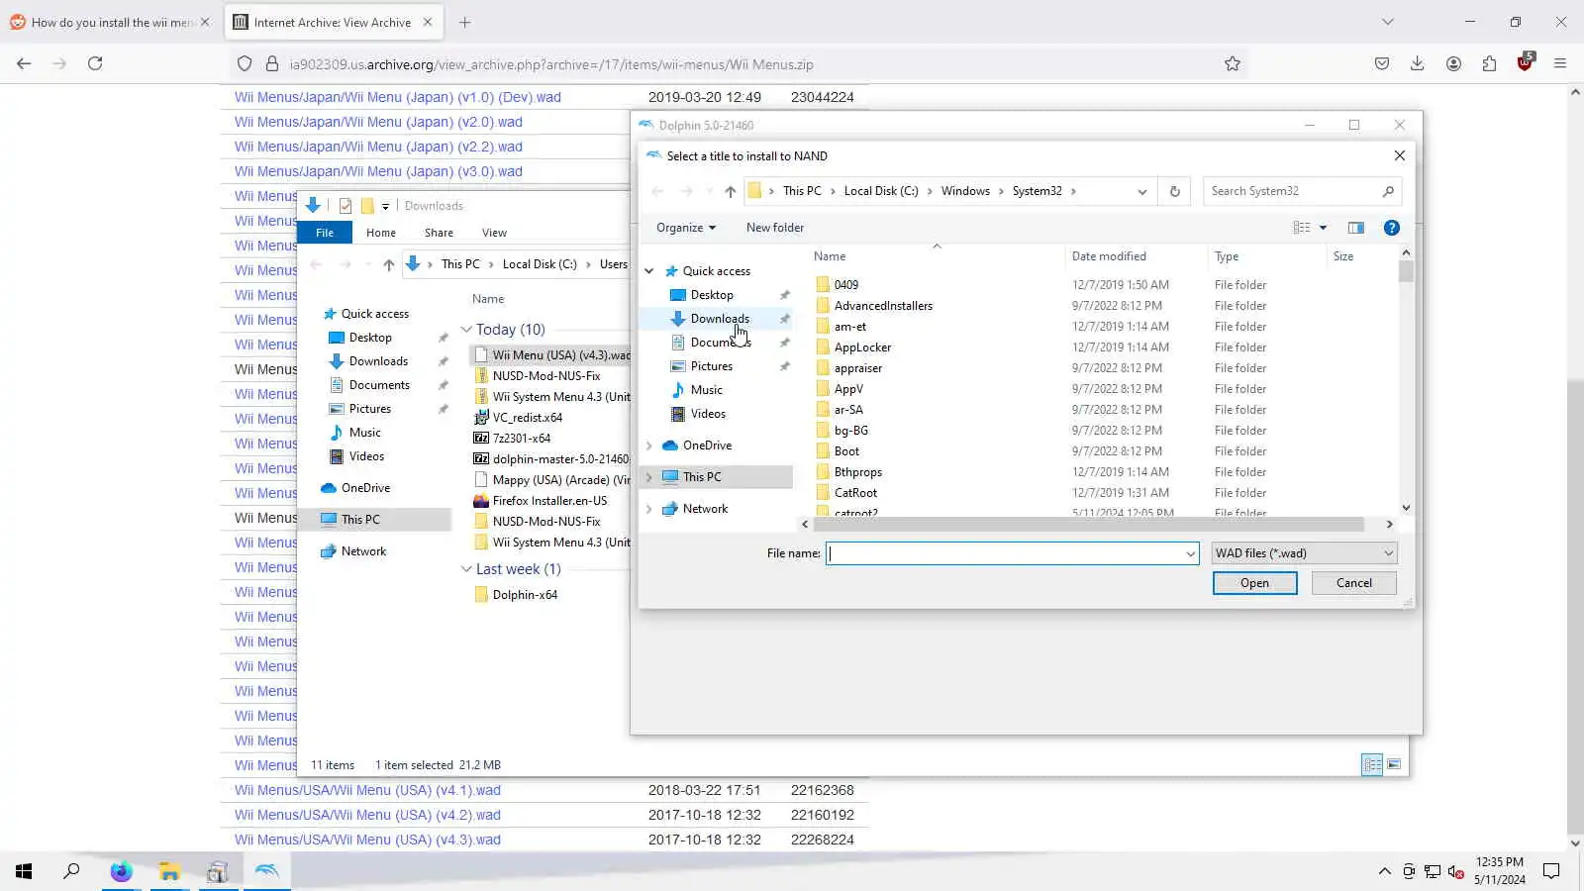Click the site security lock icon
1584x891 pixels.
[x=272, y=64]
